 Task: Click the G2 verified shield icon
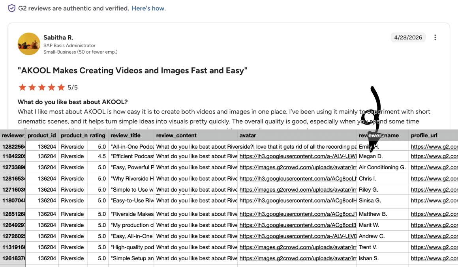tap(12, 8)
